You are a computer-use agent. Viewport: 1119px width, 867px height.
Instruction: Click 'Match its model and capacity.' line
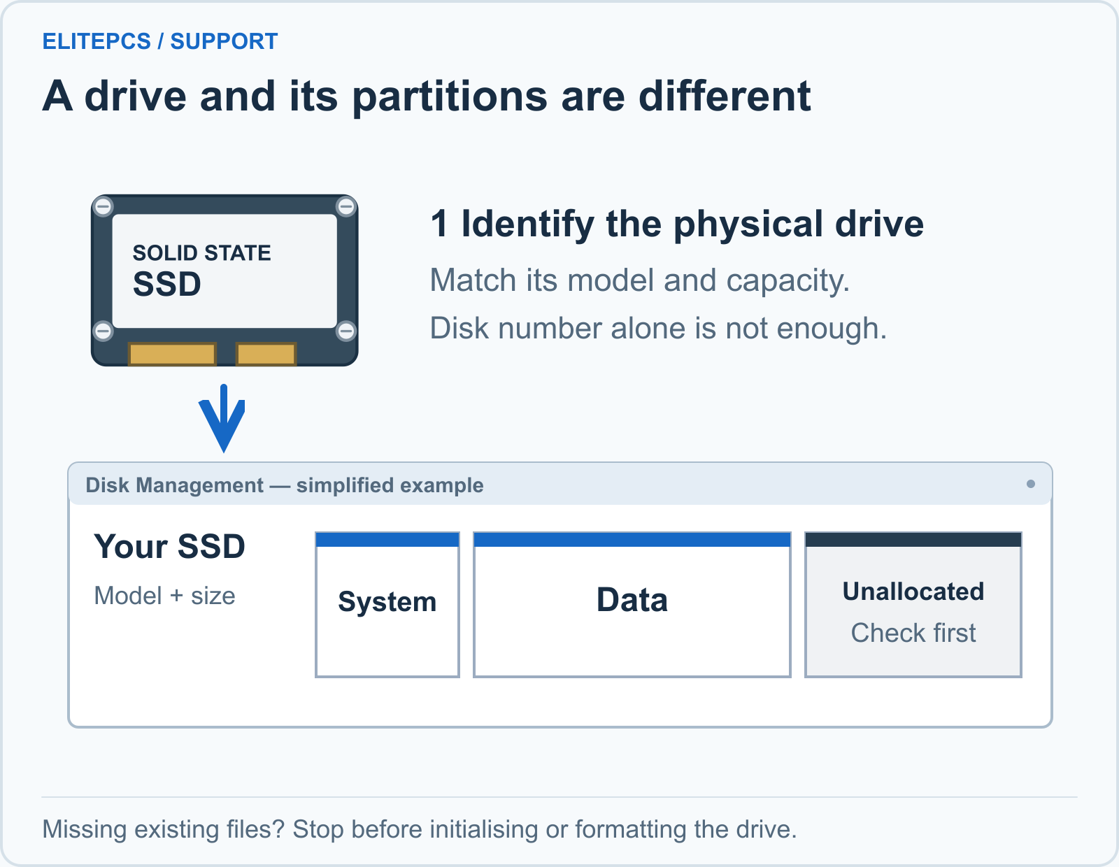(x=640, y=280)
